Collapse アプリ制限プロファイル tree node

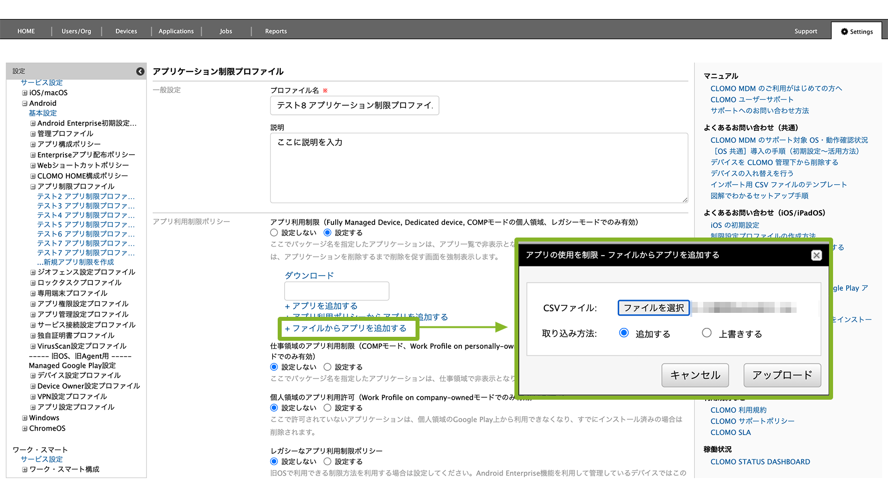click(33, 187)
